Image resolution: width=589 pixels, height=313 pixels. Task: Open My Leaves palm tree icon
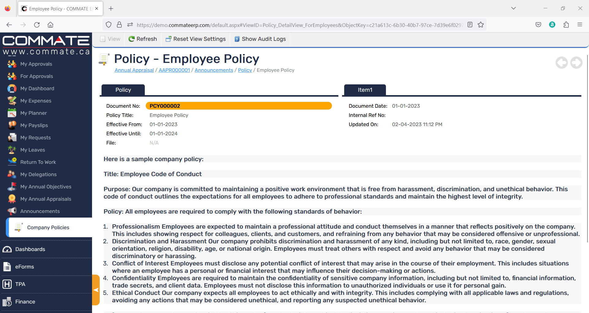(12, 150)
